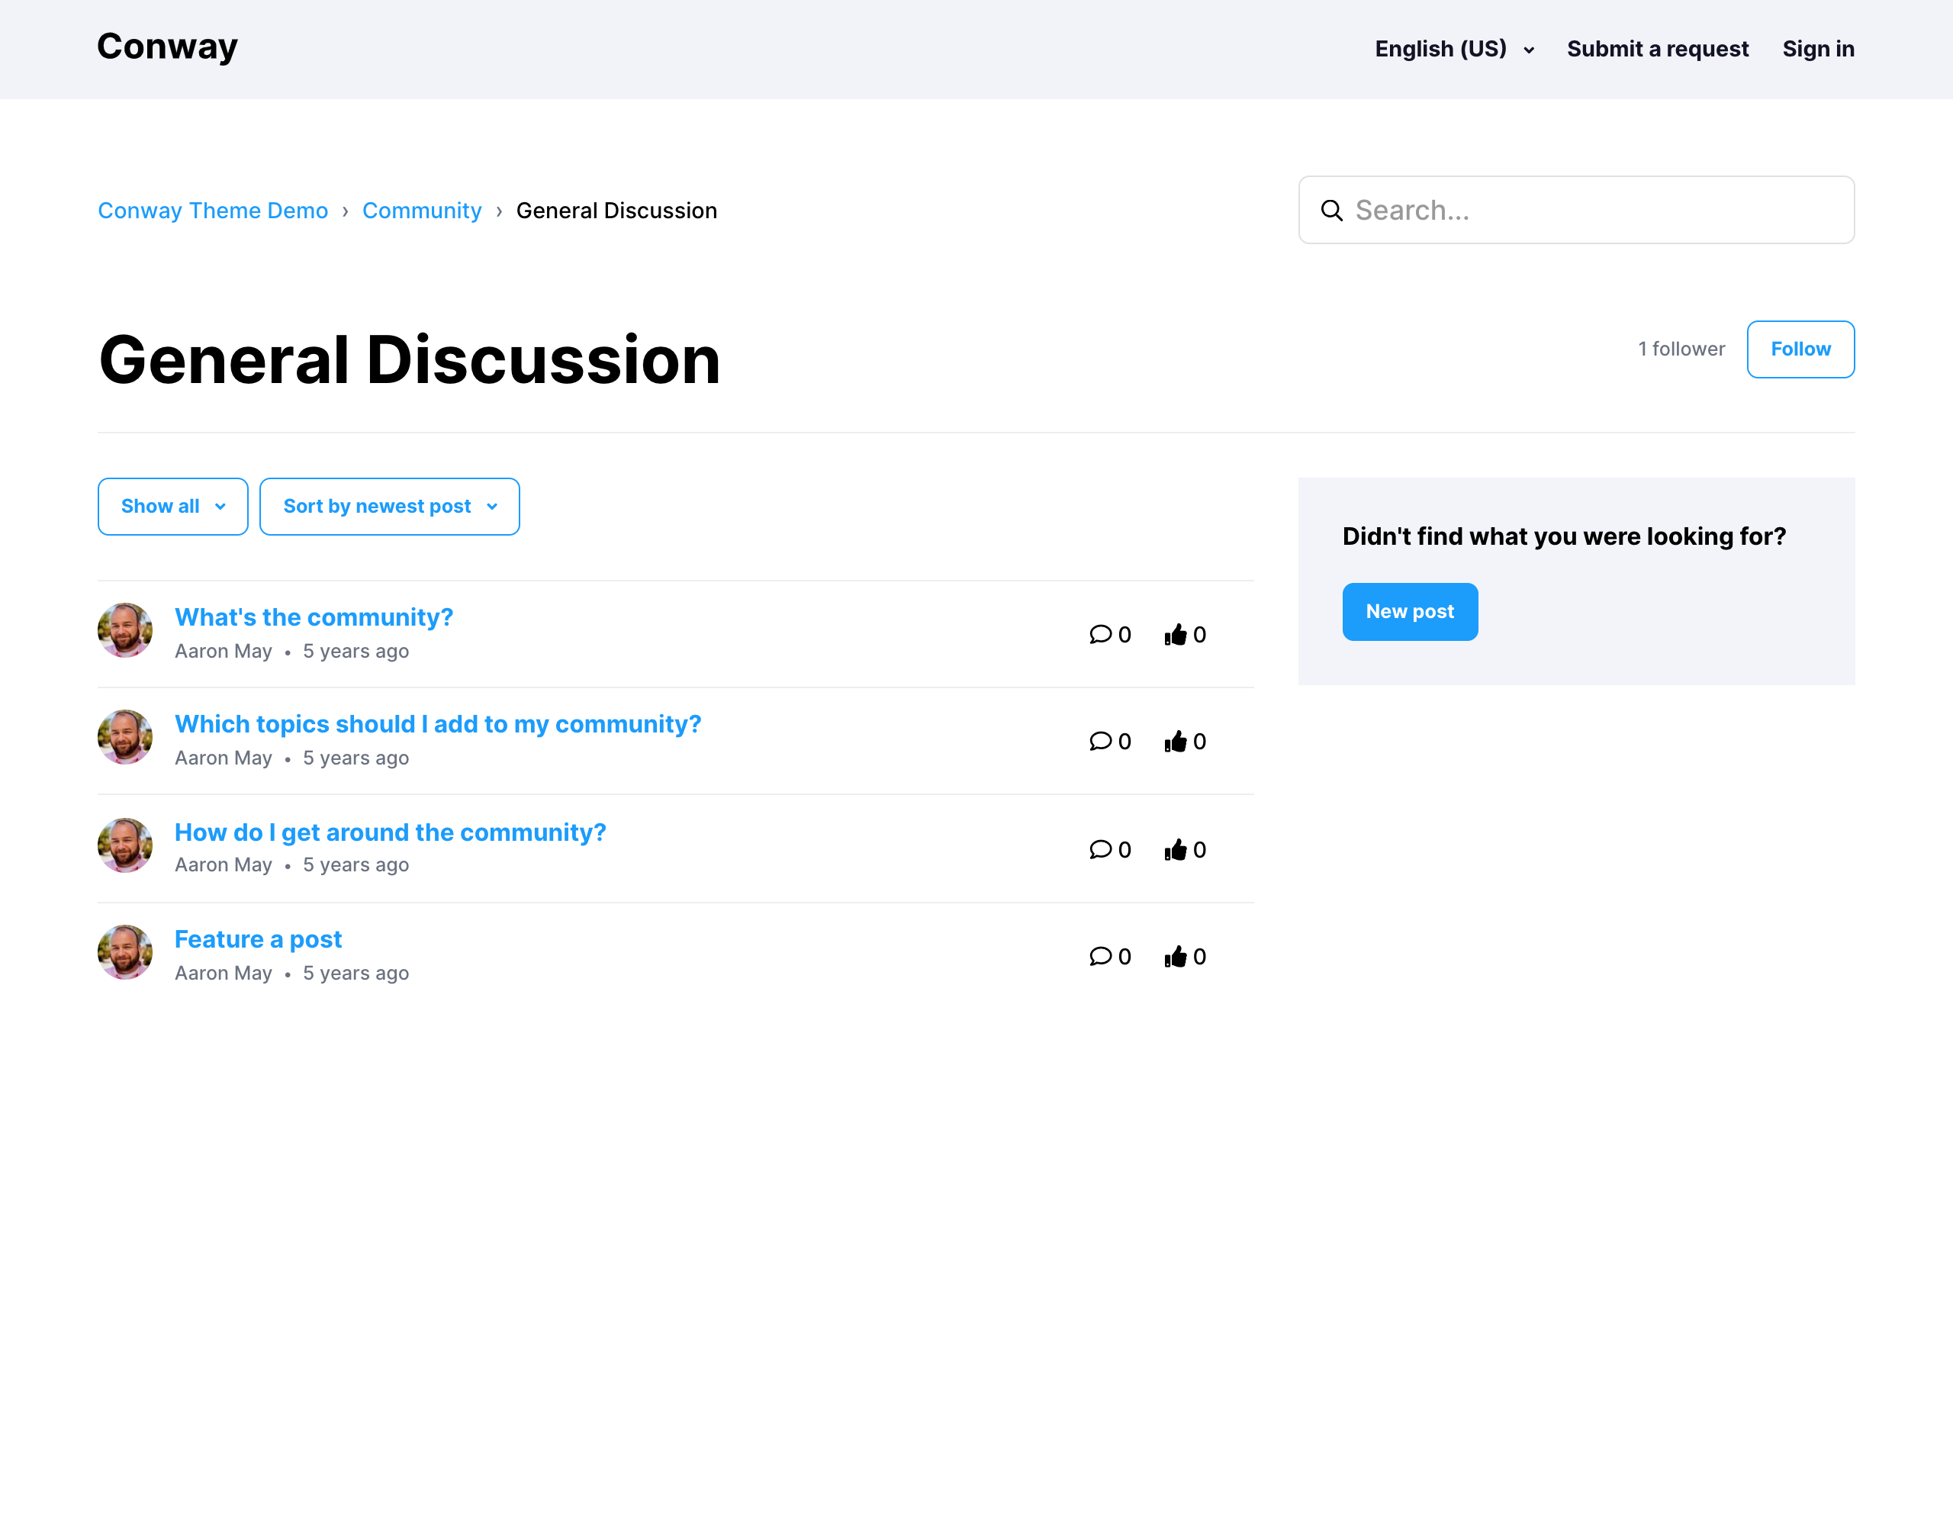Click thumbs-up icon on 'What's the community?' post
This screenshot has width=1953, height=1526.
coord(1175,634)
